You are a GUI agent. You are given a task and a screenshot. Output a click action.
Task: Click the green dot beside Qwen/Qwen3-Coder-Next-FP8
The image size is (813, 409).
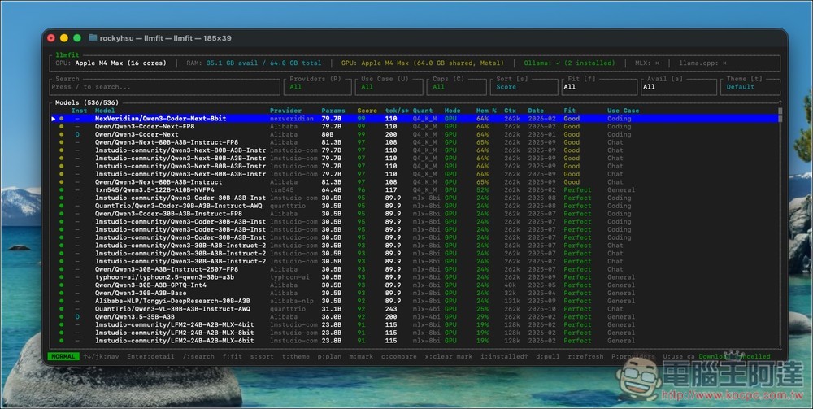tap(61, 127)
